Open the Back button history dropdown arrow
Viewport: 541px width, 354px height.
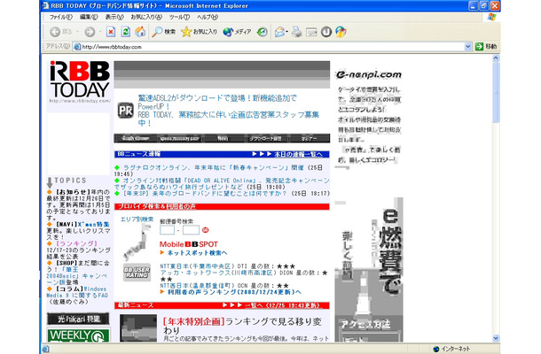tap(78, 32)
